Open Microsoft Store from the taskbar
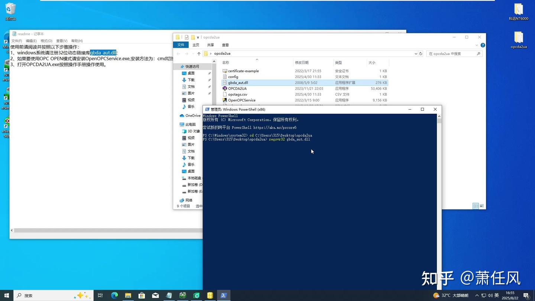535x301 pixels. [x=142, y=295]
